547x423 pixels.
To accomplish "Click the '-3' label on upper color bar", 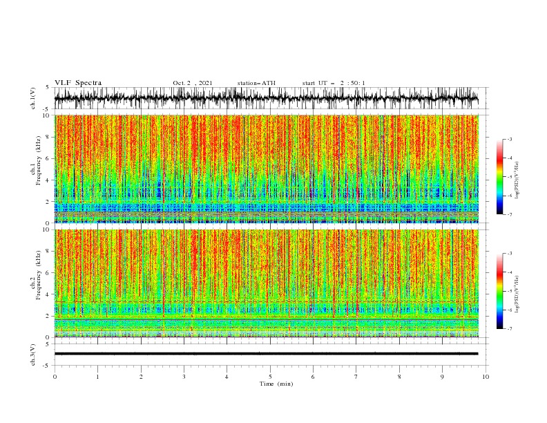I will (510, 139).
